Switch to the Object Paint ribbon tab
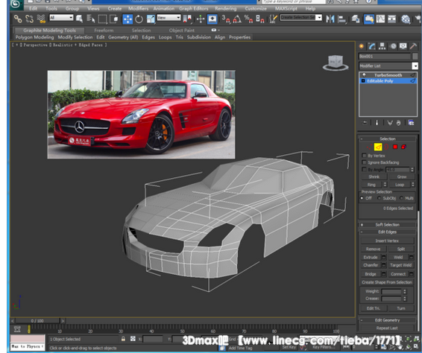Viewport: 422px width, 353px height. pos(182,30)
